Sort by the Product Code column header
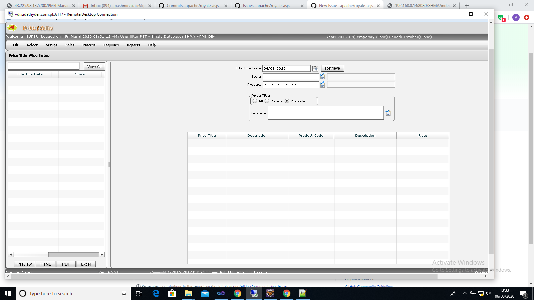 pos(311,136)
